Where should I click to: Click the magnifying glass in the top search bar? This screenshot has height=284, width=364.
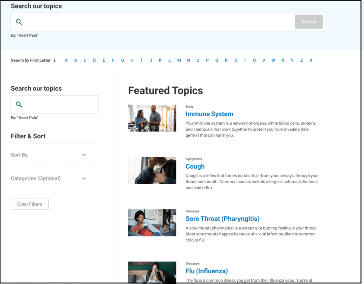point(19,22)
